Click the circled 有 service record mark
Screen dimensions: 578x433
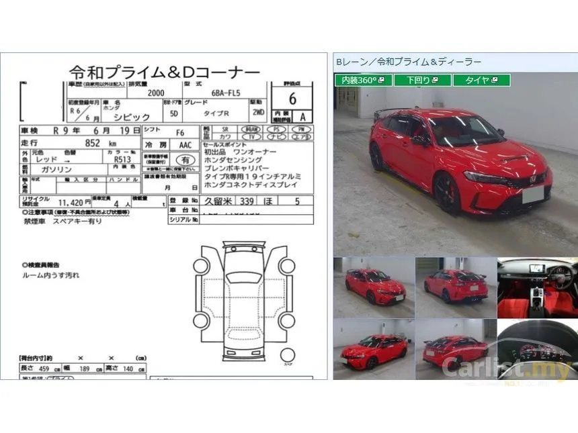pyautogui.click(x=185, y=160)
